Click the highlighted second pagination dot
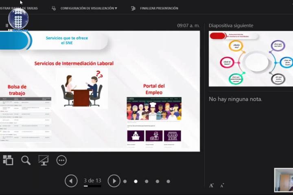 click(136, 181)
